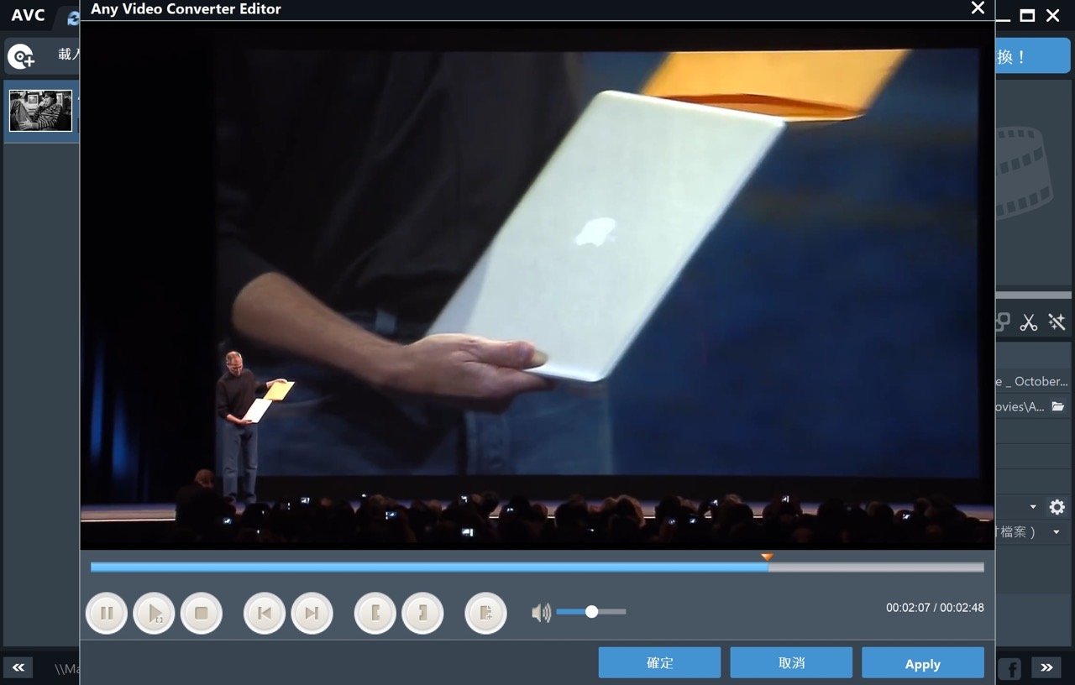This screenshot has width=1075, height=685.
Task: Mute audio with the speaker icon
Action: [542, 613]
